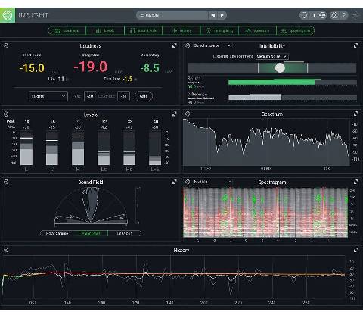Click the Ls channel level meter
This screenshot has width=363, height=318.
104,148
